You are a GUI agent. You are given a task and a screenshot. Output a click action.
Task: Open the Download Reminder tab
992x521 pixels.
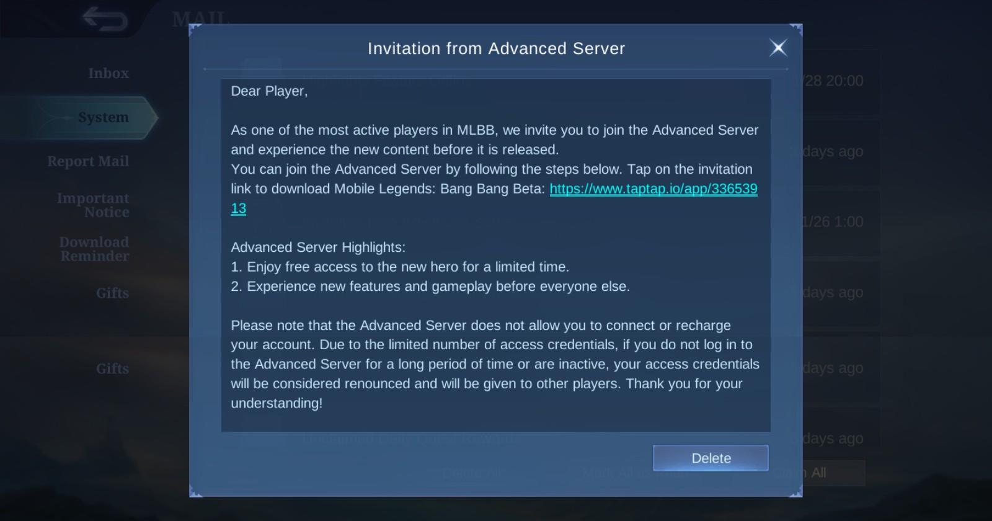click(94, 249)
